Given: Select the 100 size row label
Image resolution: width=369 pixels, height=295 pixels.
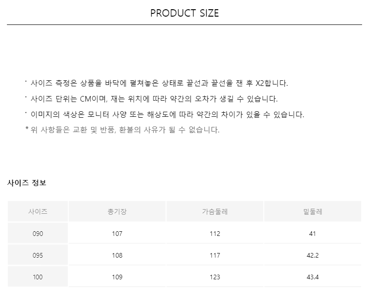Looking at the screenshot, I should (x=38, y=277).
